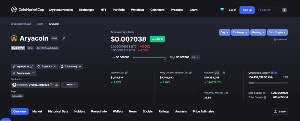Click the low/high price range slider
The width and height of the screenshot is (300, 121).
[150, 58]
